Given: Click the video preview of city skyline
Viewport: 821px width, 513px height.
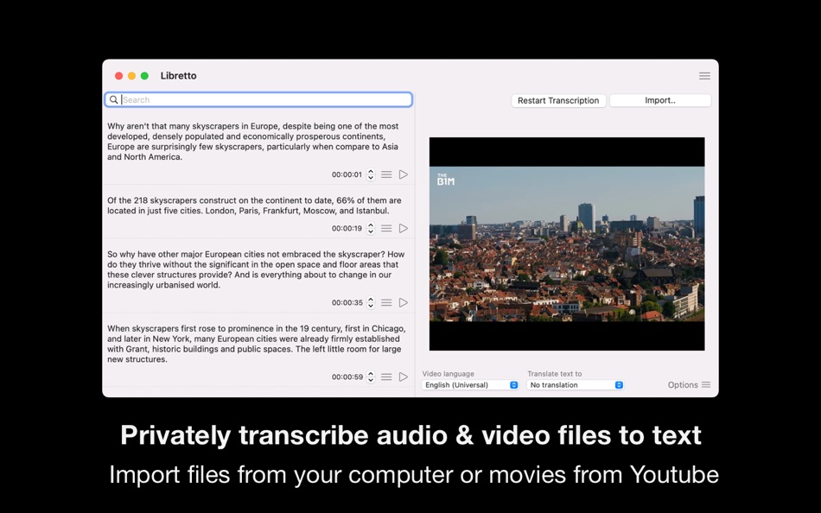Looking at the screenshot, I should point(567,244).
